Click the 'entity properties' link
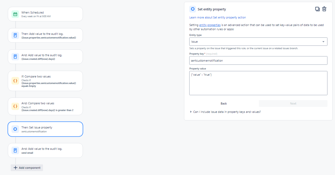Viewport: 335px width, 175px height. 210,25
